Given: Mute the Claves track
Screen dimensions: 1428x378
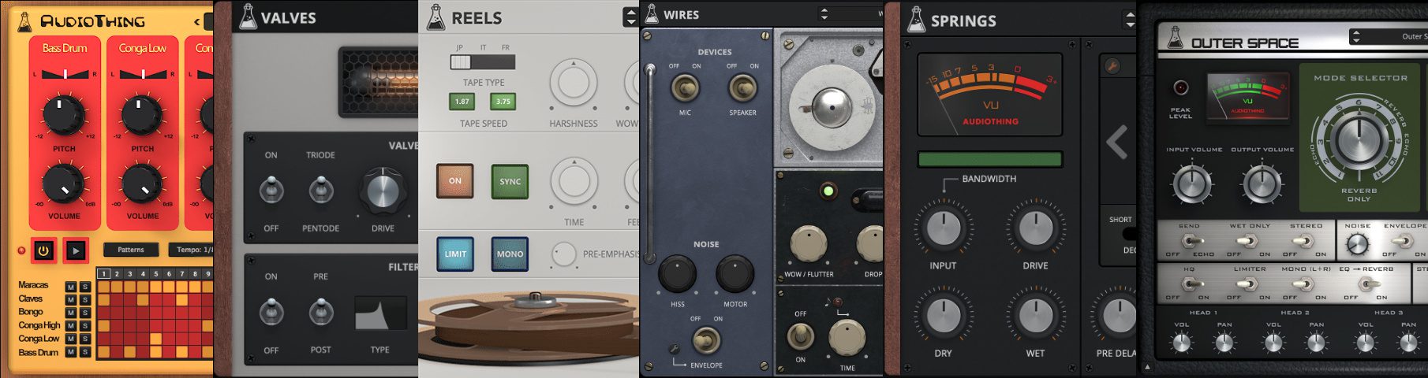Looking at the screenshot, I should tap(71, 300).
